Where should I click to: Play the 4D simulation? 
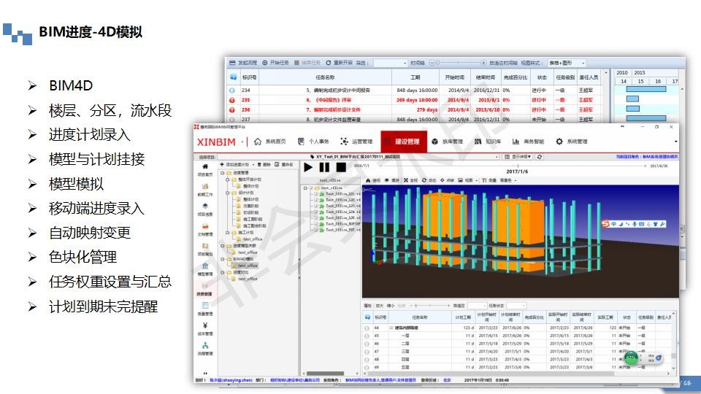pos(308,168)
